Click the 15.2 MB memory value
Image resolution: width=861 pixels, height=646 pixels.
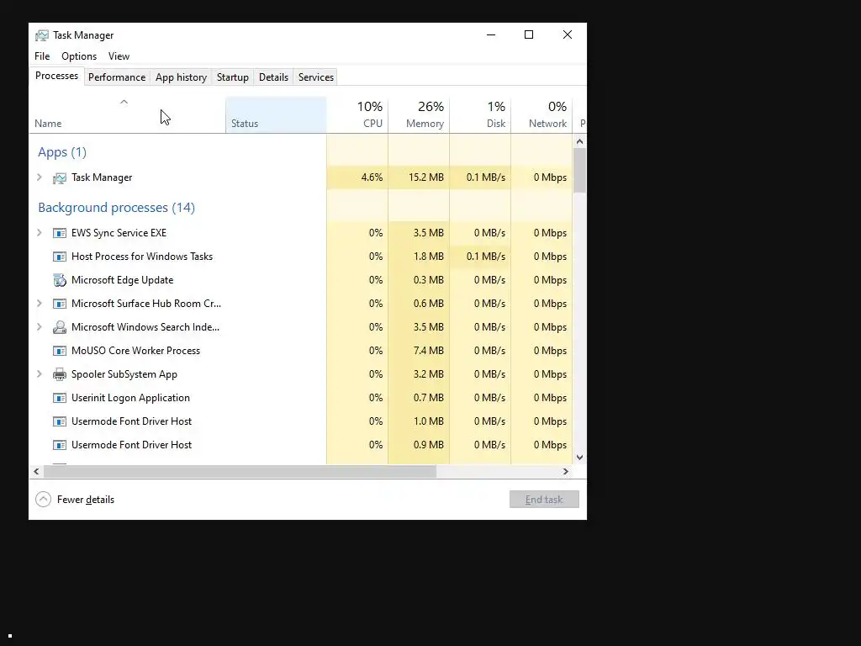[426, 177]
